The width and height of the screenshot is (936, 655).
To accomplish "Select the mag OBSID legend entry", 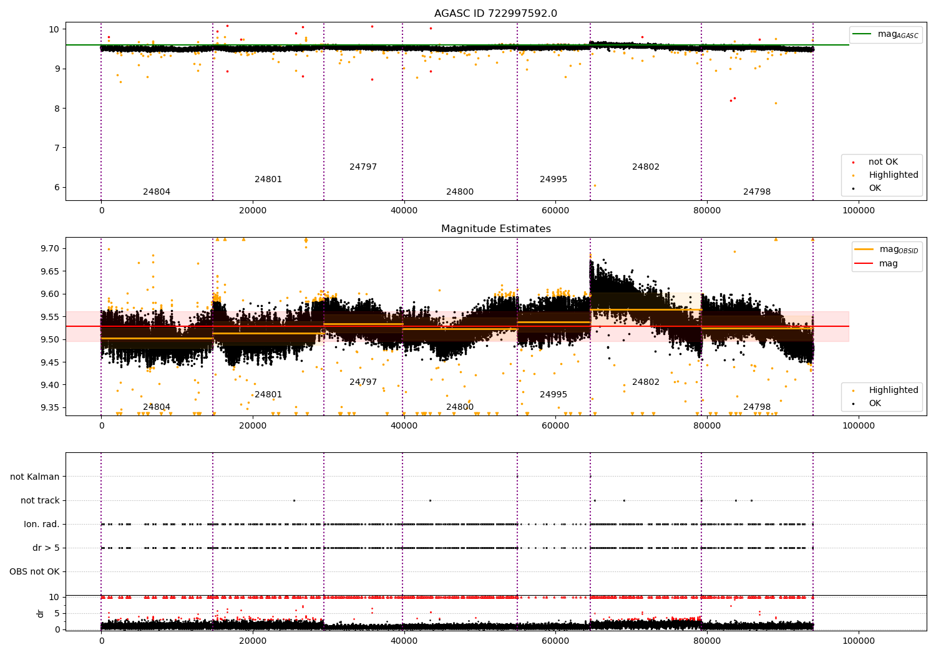I will (886, 250).
